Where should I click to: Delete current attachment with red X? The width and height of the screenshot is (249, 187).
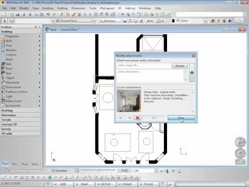pyautogui.click(x=137, y=118)
